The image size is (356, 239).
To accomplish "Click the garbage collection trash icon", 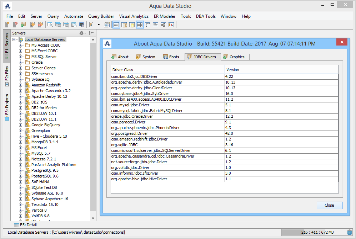I will (x=349, y=232).
